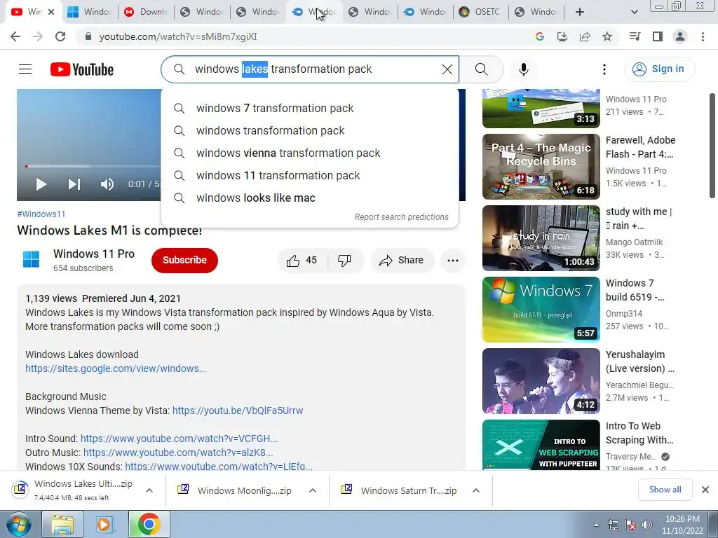Open a new tab with plus button
This screenshot has width=718, height=538.
click(x=580, y=12)
